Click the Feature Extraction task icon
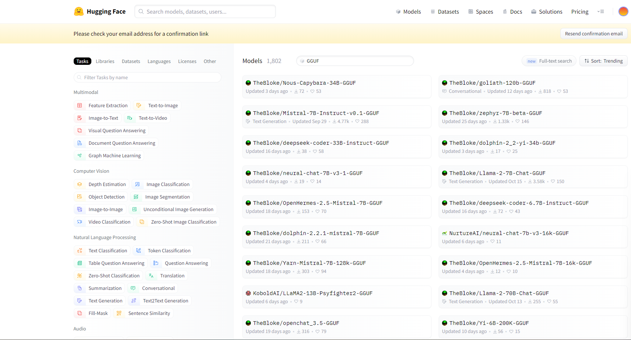Viewport: 631px width, 340px height. click(80, 105)
